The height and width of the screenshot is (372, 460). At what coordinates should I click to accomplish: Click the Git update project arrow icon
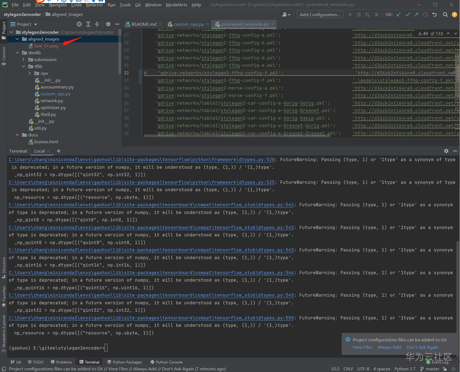[399, 15]
